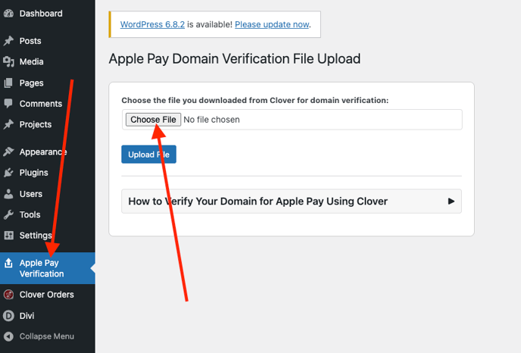The height and width of the screenshot is (353, 521).
Task: Click the Clover Orders logo icon
Action: (8, 295)
